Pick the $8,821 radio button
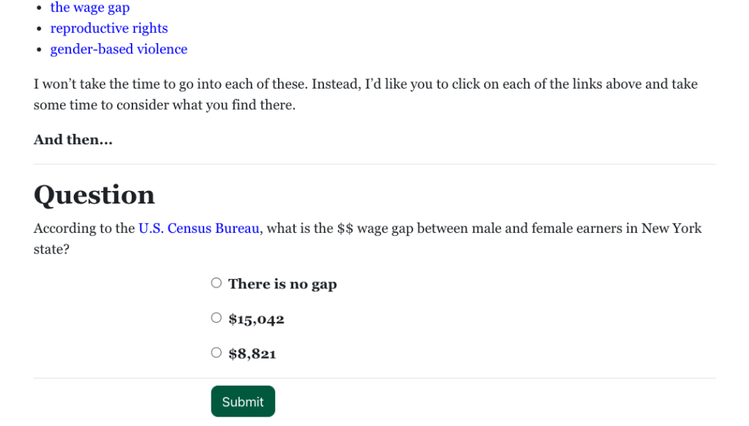Viewport: 749px width, 426px height. click(217, 353)
